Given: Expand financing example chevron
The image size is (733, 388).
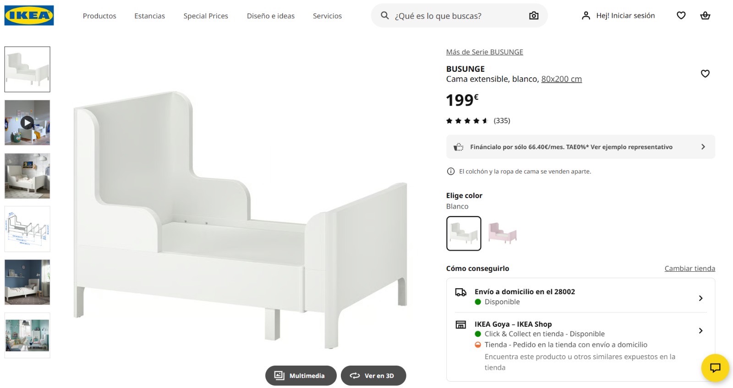Looking at the screenshot, I should point(703,147).
